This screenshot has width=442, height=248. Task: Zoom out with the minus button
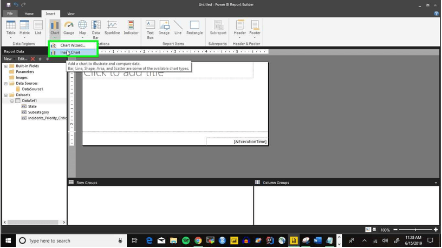tap(395, 230)
